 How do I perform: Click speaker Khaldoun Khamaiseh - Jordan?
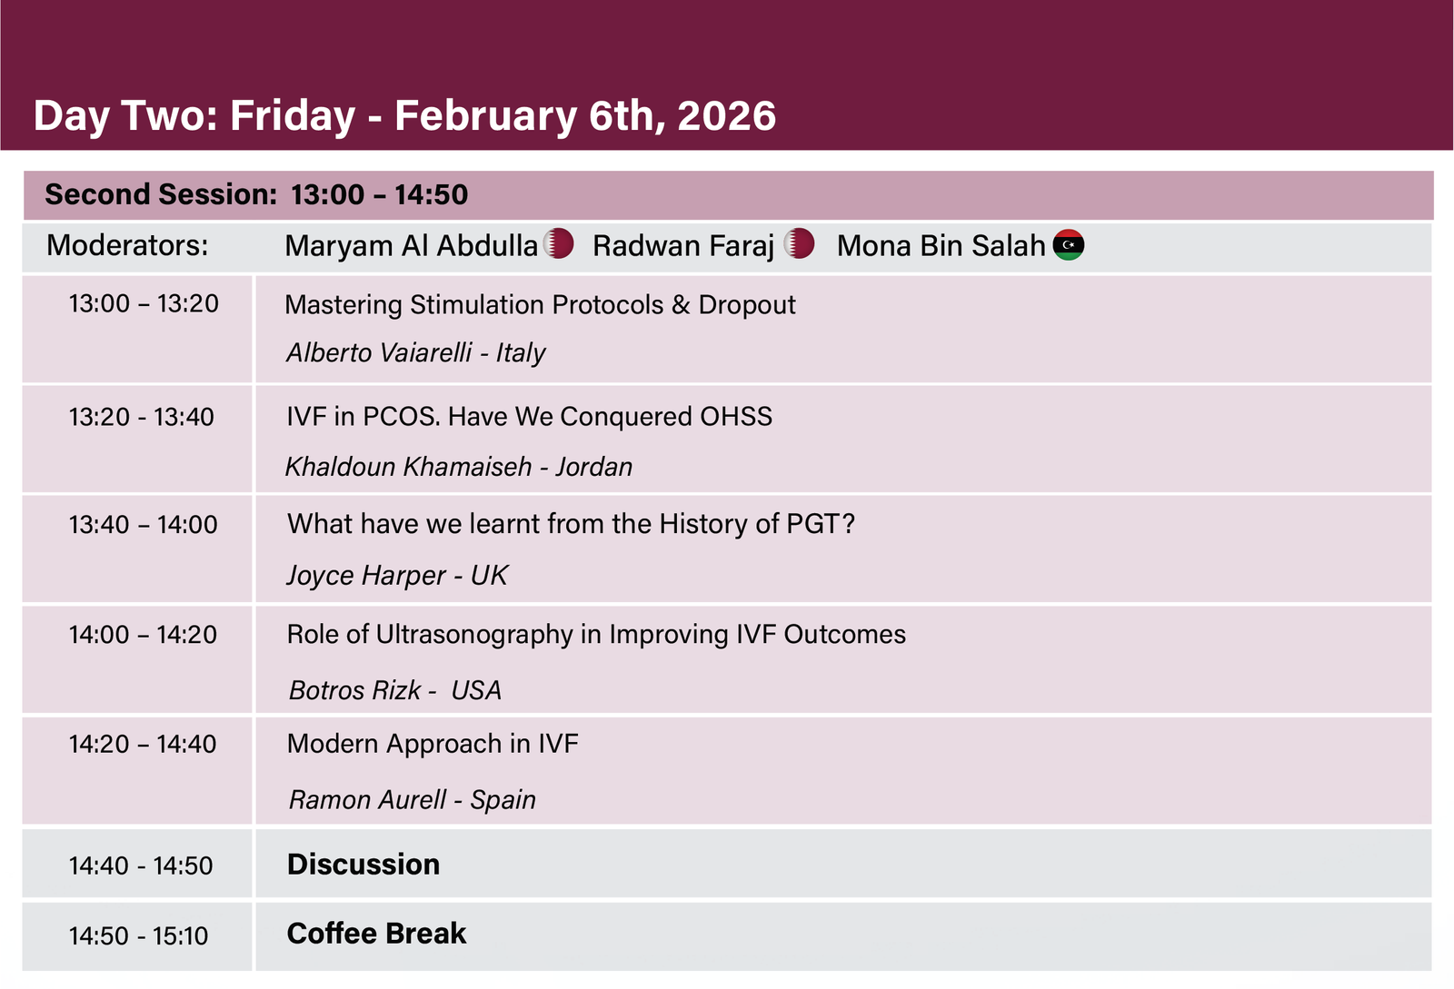point(459,467)
